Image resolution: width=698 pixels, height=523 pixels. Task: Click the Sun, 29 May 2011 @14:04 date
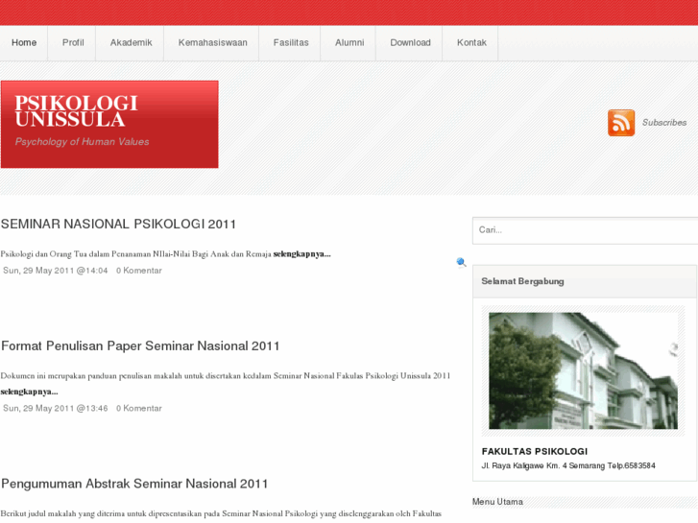click(56, 271)
